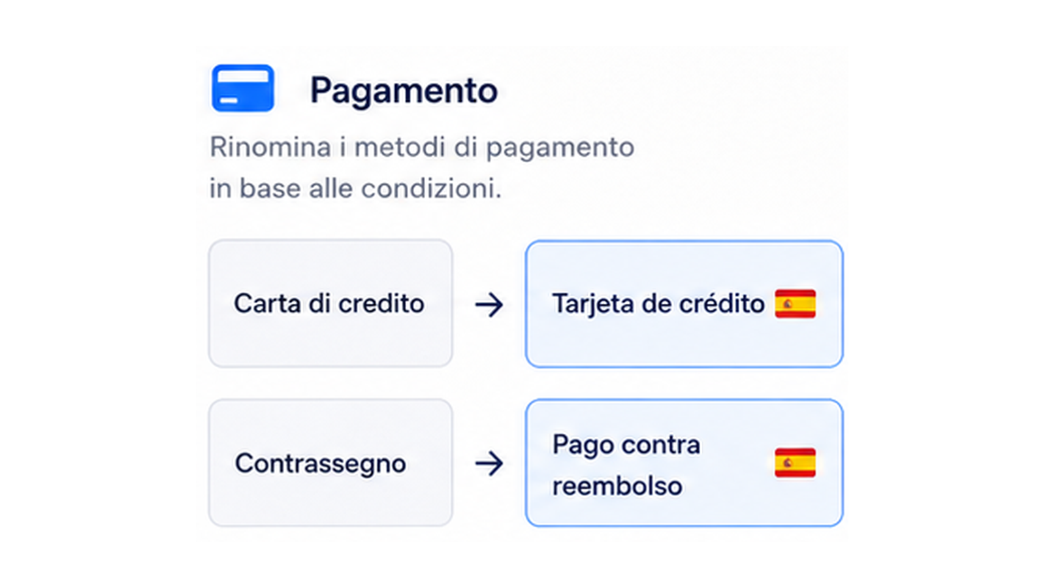
Task: Click the 'Pago contra' text line
Action: 626,445
